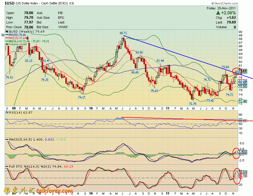Click the MACD(5,34,5) indicator label
The width and height of the screenshot is (253, 196).
coord(20,139)
